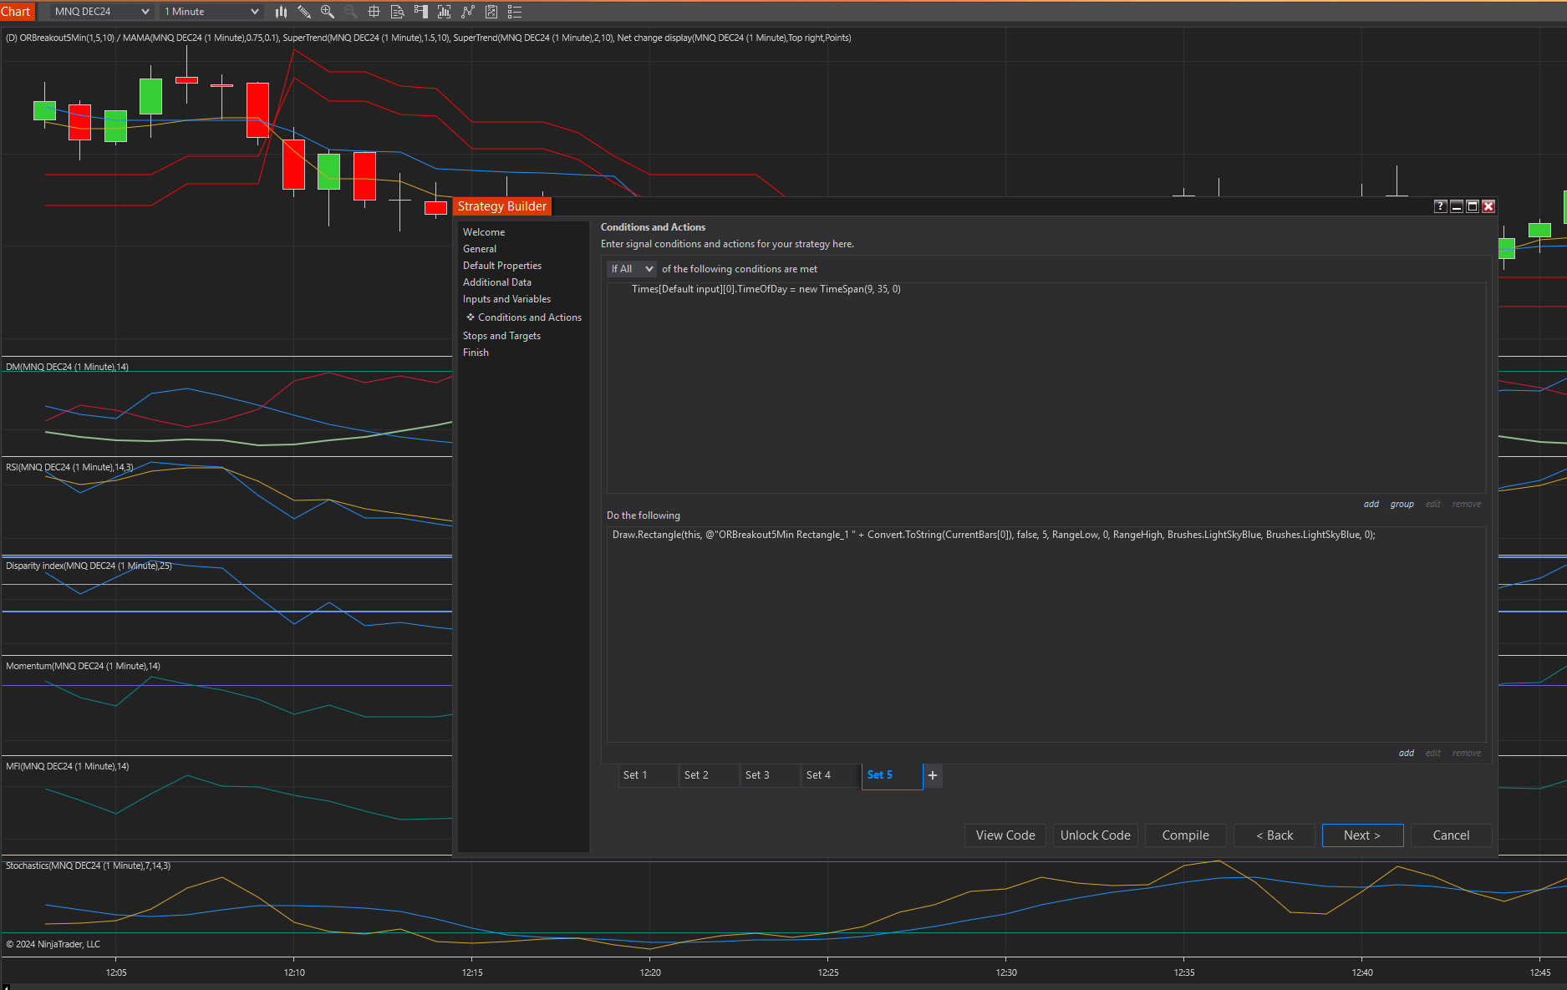Go to Welcome in the wizard sidebar
Image resolution: width=1567 pixels, height=990 pixels.
click(484, 232)
